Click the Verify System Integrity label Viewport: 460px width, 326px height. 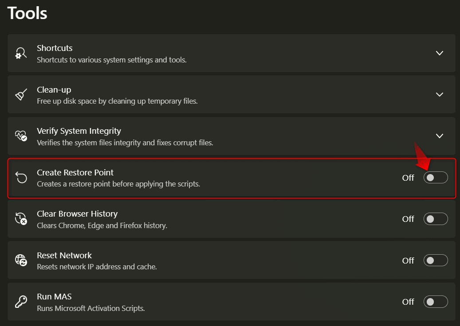(79, 131)
